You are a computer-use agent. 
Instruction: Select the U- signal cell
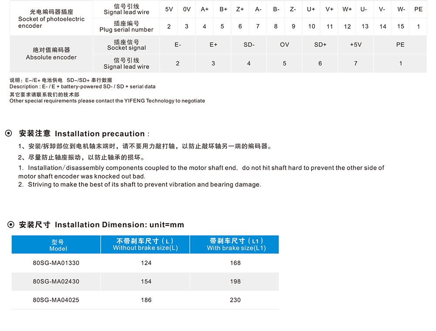[x=364, y=9]
